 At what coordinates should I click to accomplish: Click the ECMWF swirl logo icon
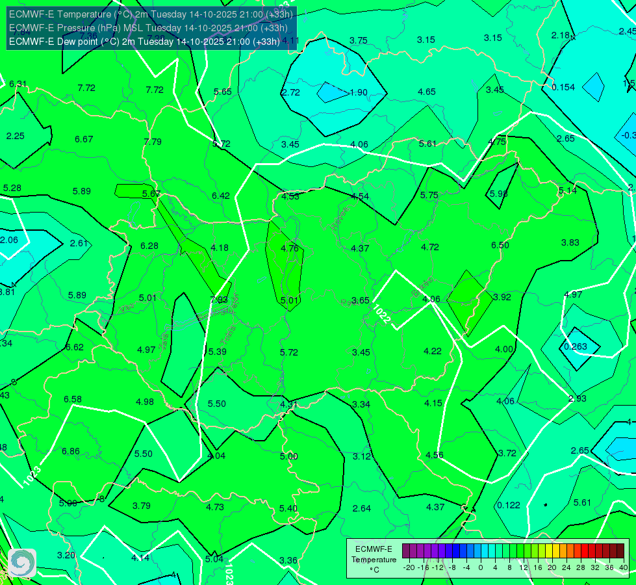(22, 563)
